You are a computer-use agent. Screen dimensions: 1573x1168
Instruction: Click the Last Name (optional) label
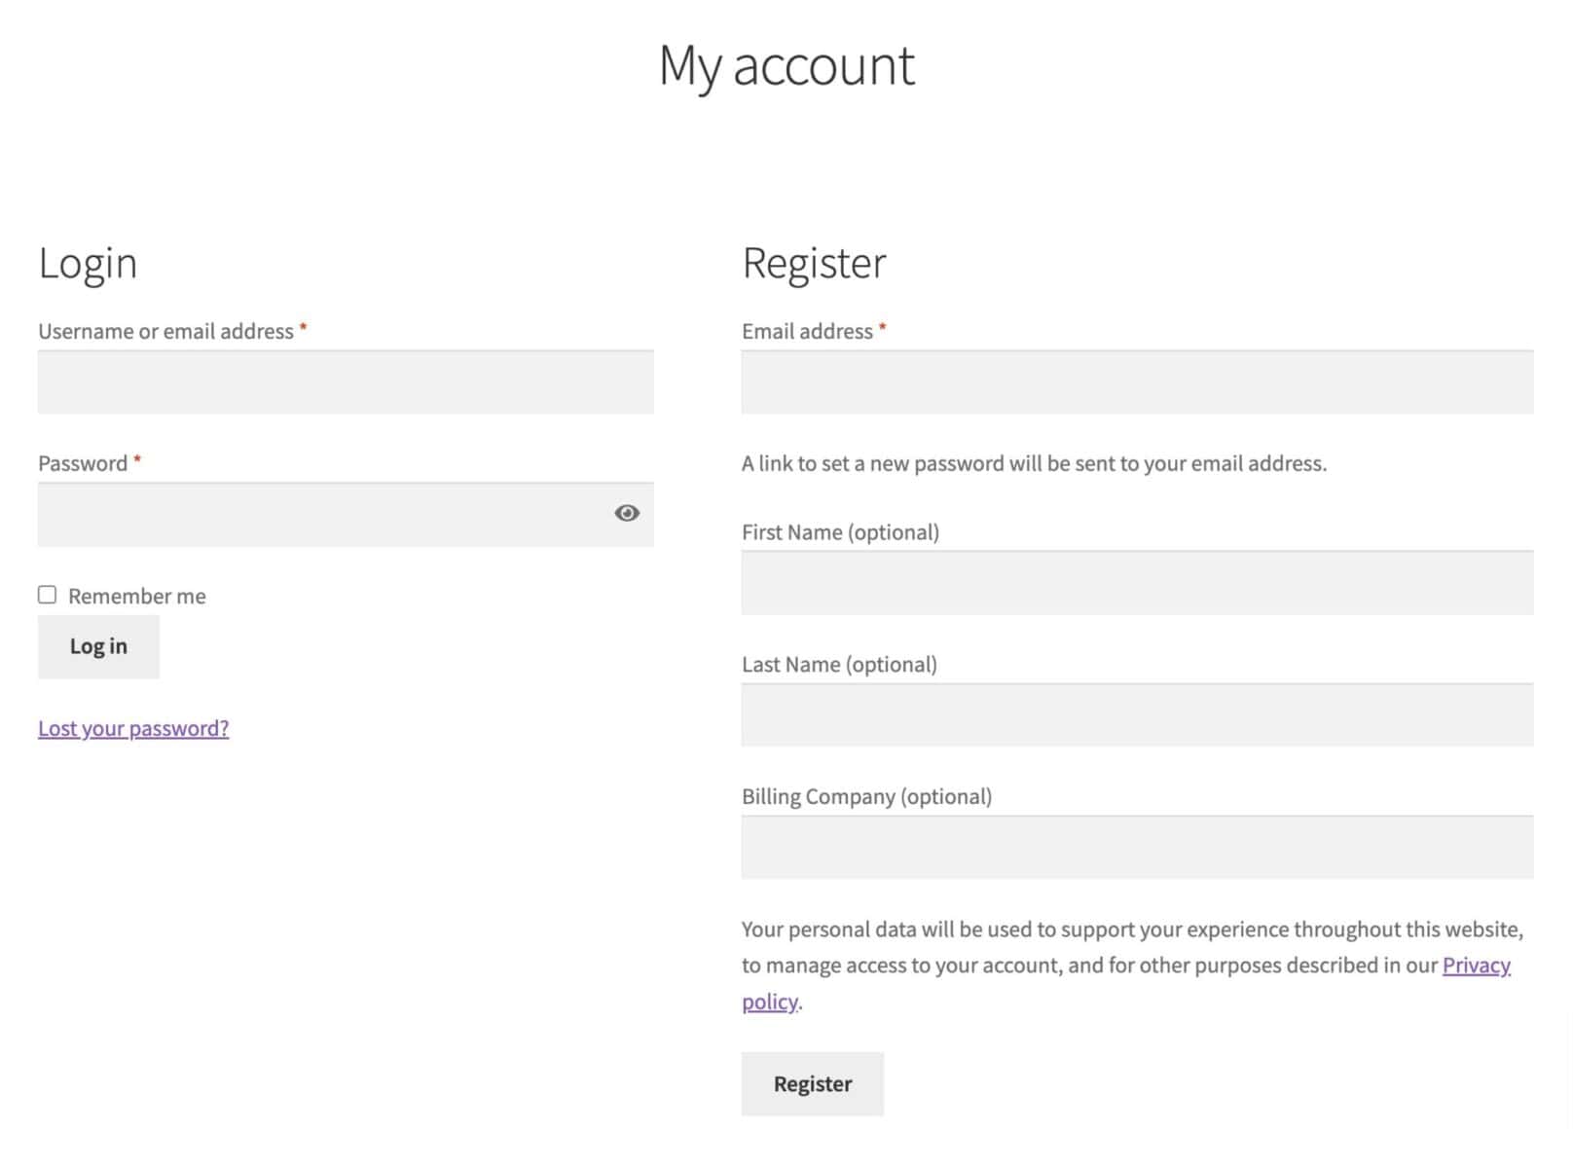839,665
